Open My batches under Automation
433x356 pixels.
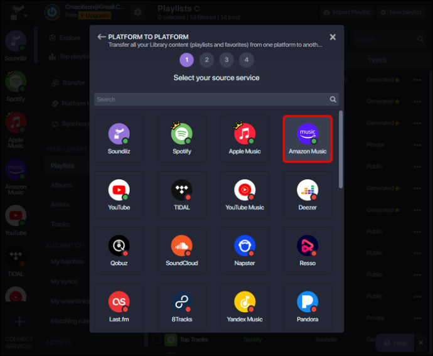click(x=67, y=261)
